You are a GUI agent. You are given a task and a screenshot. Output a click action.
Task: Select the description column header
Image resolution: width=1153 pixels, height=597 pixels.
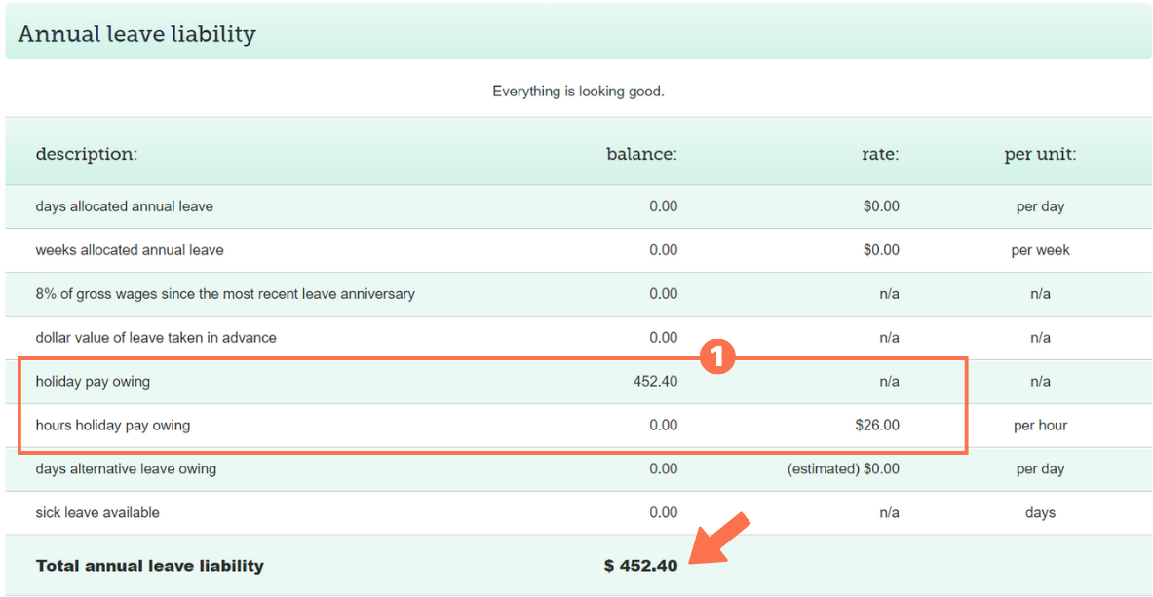click(x=86, y=153)
